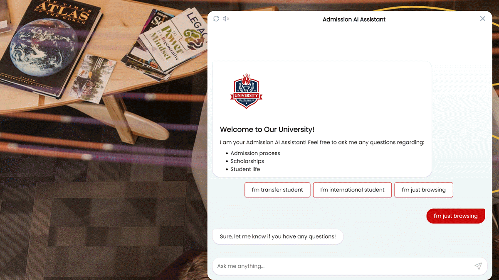Click the "Admission AI Assistant" header title
Screen dimensions: 499x280
pos(354,19)
